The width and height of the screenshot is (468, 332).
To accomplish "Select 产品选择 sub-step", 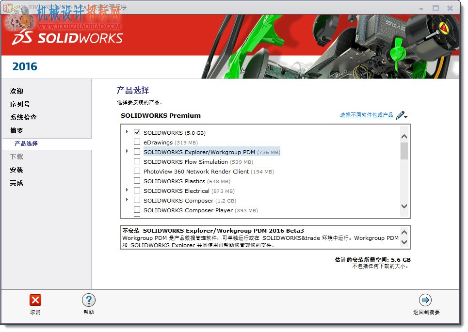I will (26, 143).
